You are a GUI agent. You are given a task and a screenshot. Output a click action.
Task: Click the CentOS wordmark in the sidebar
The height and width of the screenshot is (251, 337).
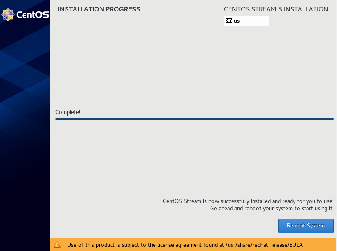coord(33,15)
